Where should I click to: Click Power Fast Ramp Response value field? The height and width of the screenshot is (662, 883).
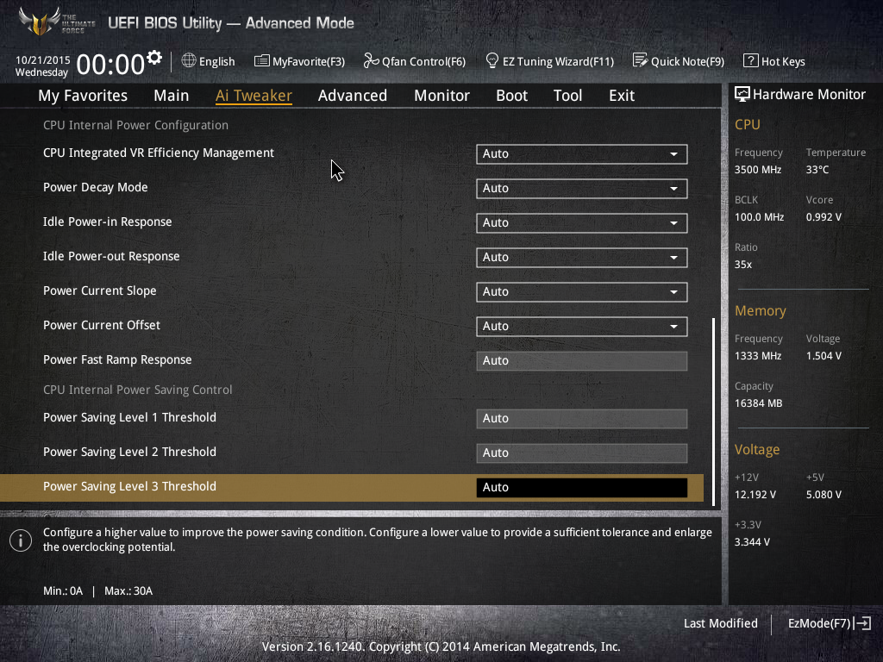click(582, 361)
